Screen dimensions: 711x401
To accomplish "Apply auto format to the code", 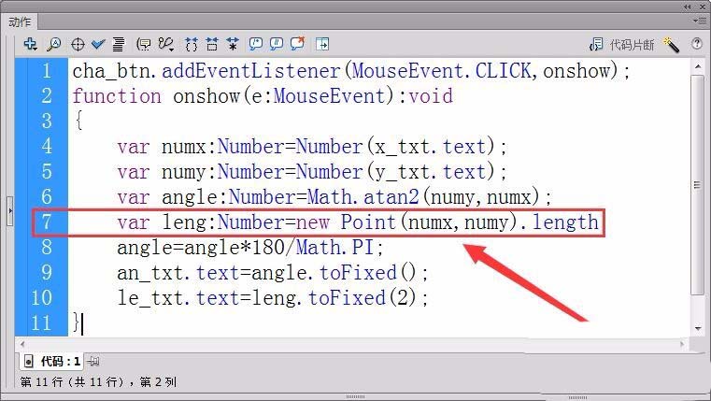I will (x=119, y=44).
